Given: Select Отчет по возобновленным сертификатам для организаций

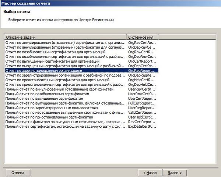Looking at the screenshot, I should [81, 52].
